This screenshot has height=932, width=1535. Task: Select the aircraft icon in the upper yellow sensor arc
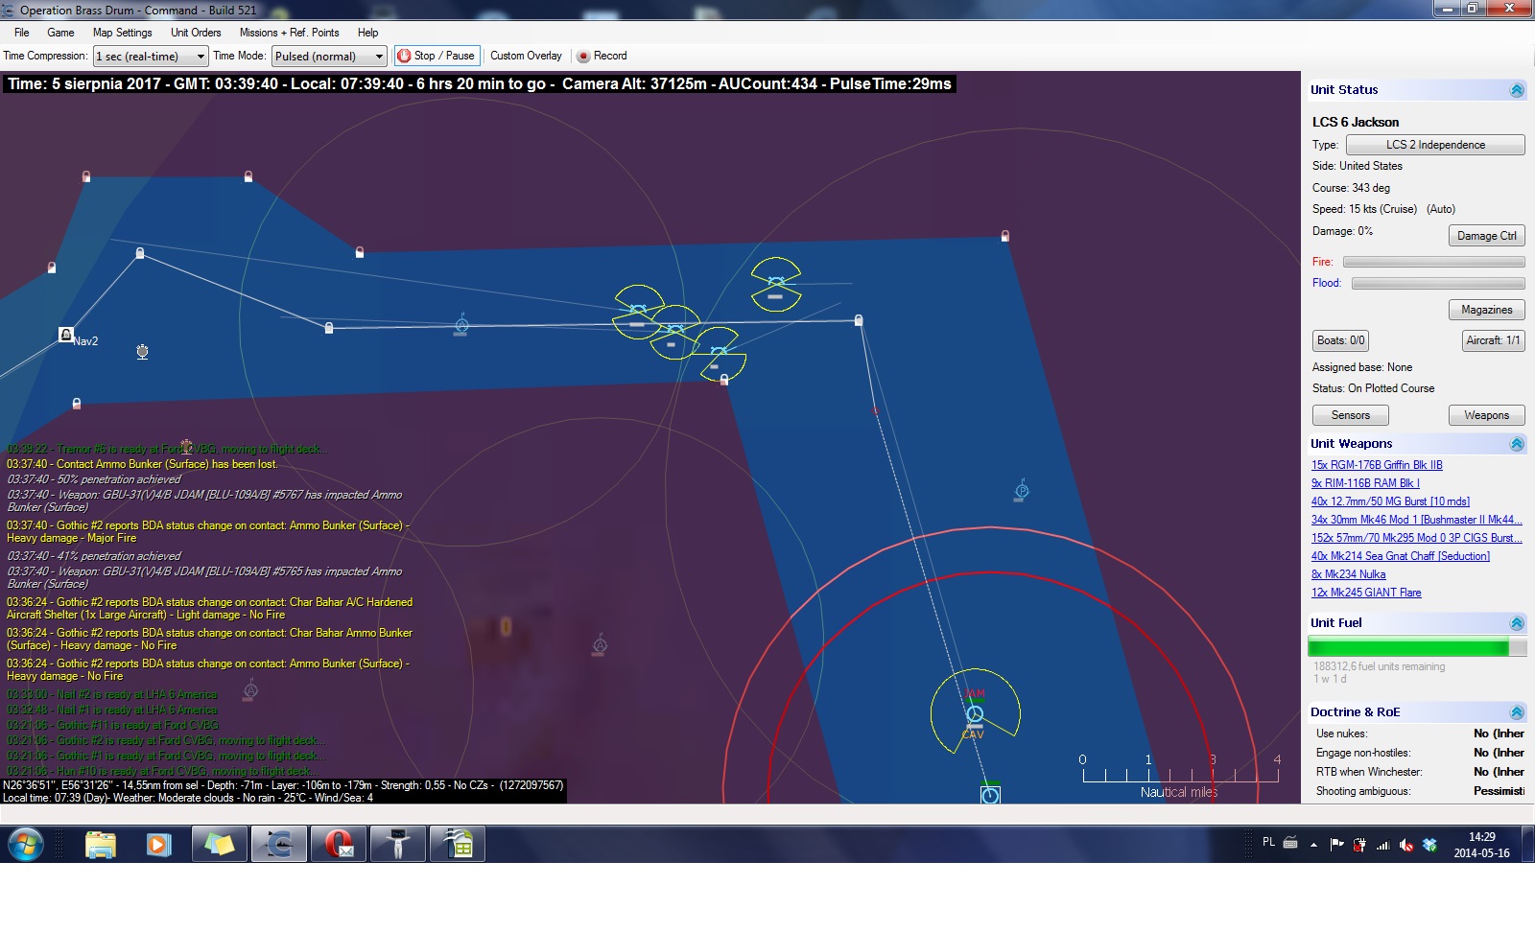776,281
